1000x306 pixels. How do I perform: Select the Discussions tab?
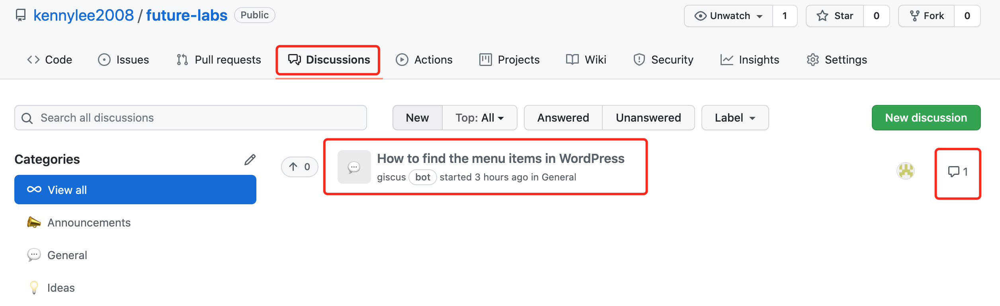pyautogui.click(x=329, y=60)
